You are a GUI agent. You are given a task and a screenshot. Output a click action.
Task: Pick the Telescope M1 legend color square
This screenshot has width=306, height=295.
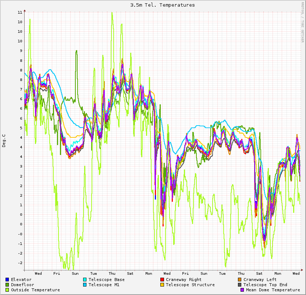click(85, 285)
